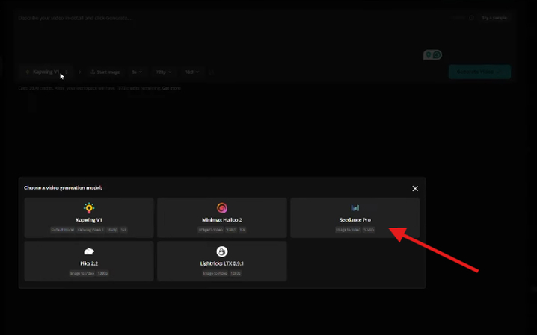Screen dimensions: 537x335
Task: Click Image to Video tag under Lightricks LTX
Action: point(215,274)
